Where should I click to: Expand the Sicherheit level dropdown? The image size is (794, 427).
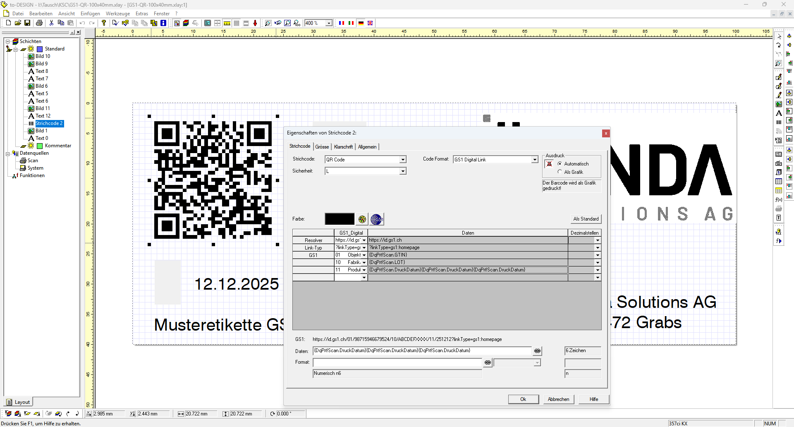coord(402,171)
